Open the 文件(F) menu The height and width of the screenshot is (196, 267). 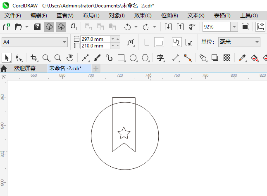(x=12, y=16)
